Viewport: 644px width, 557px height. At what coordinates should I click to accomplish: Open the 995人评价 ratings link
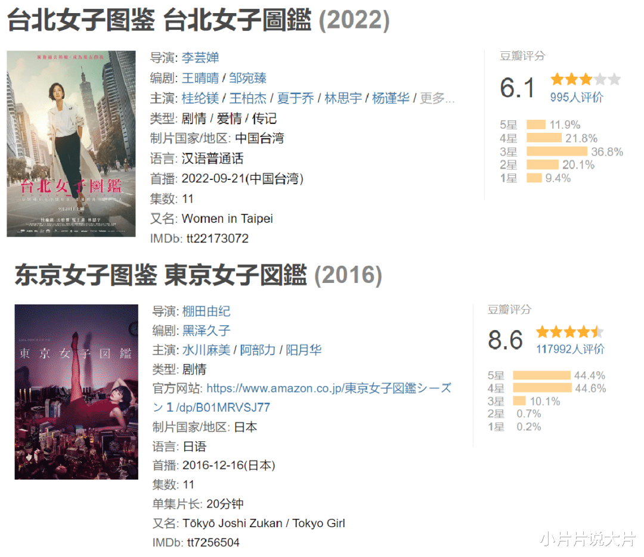(577, 97)
